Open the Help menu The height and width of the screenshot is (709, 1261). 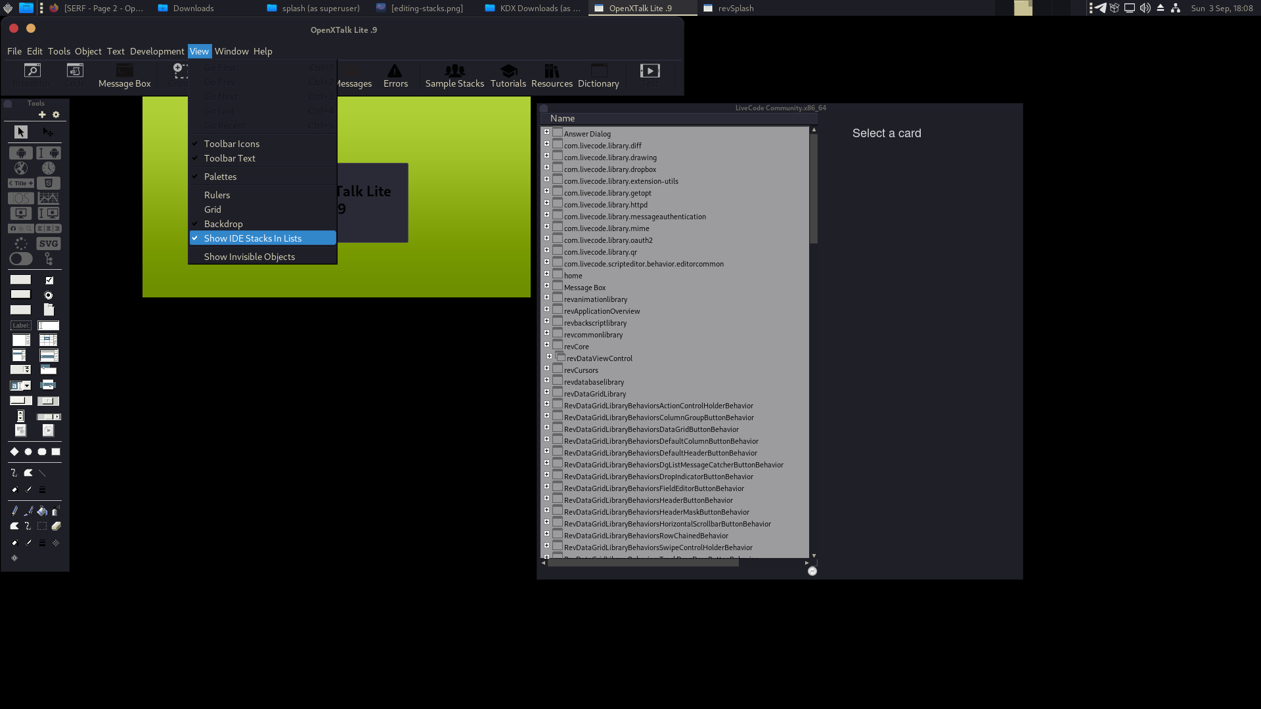pyautogui.click(x=263, y=51)
